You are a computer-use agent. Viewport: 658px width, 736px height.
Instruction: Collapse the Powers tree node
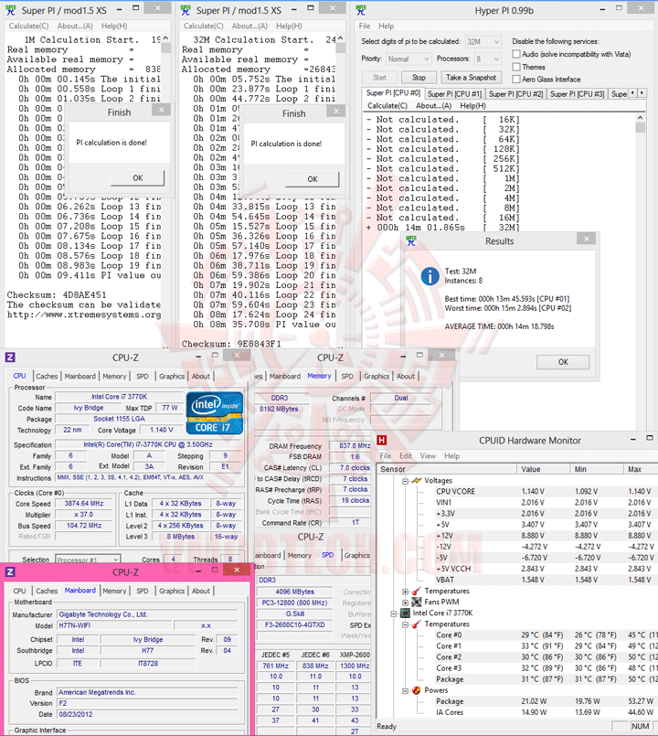click(x=406, y=690)
